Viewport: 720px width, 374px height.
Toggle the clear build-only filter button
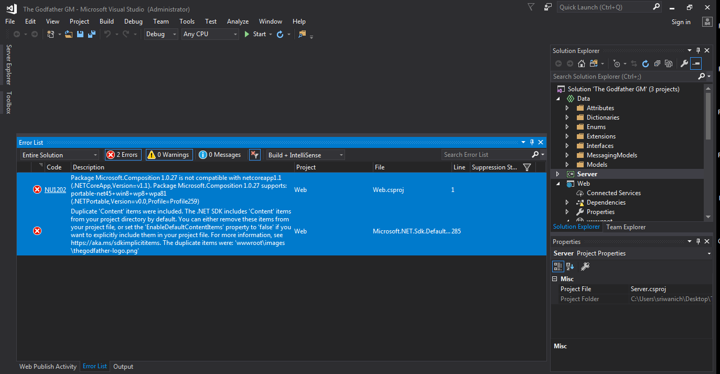(254, 155)
